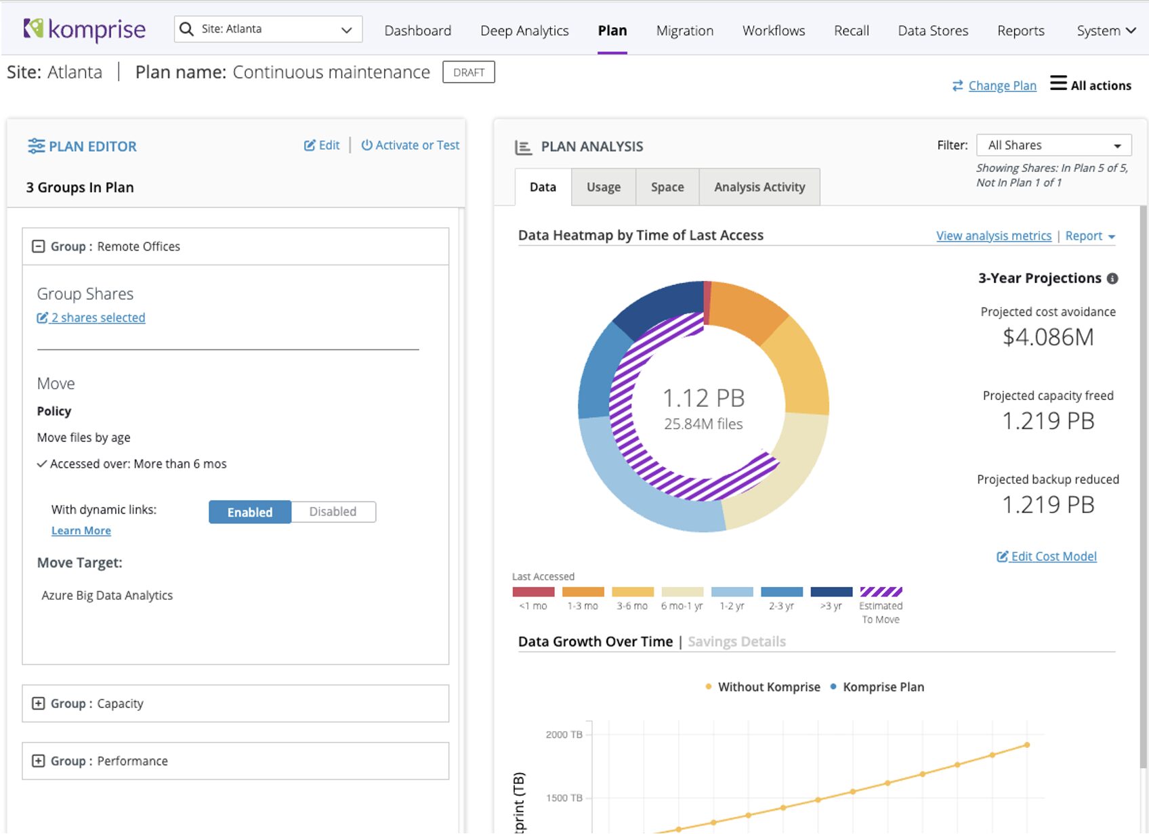Open the 2 shares selected link
Image resolution: width=1149 pixels, height=834 pixels.
[x=98, y=317]
